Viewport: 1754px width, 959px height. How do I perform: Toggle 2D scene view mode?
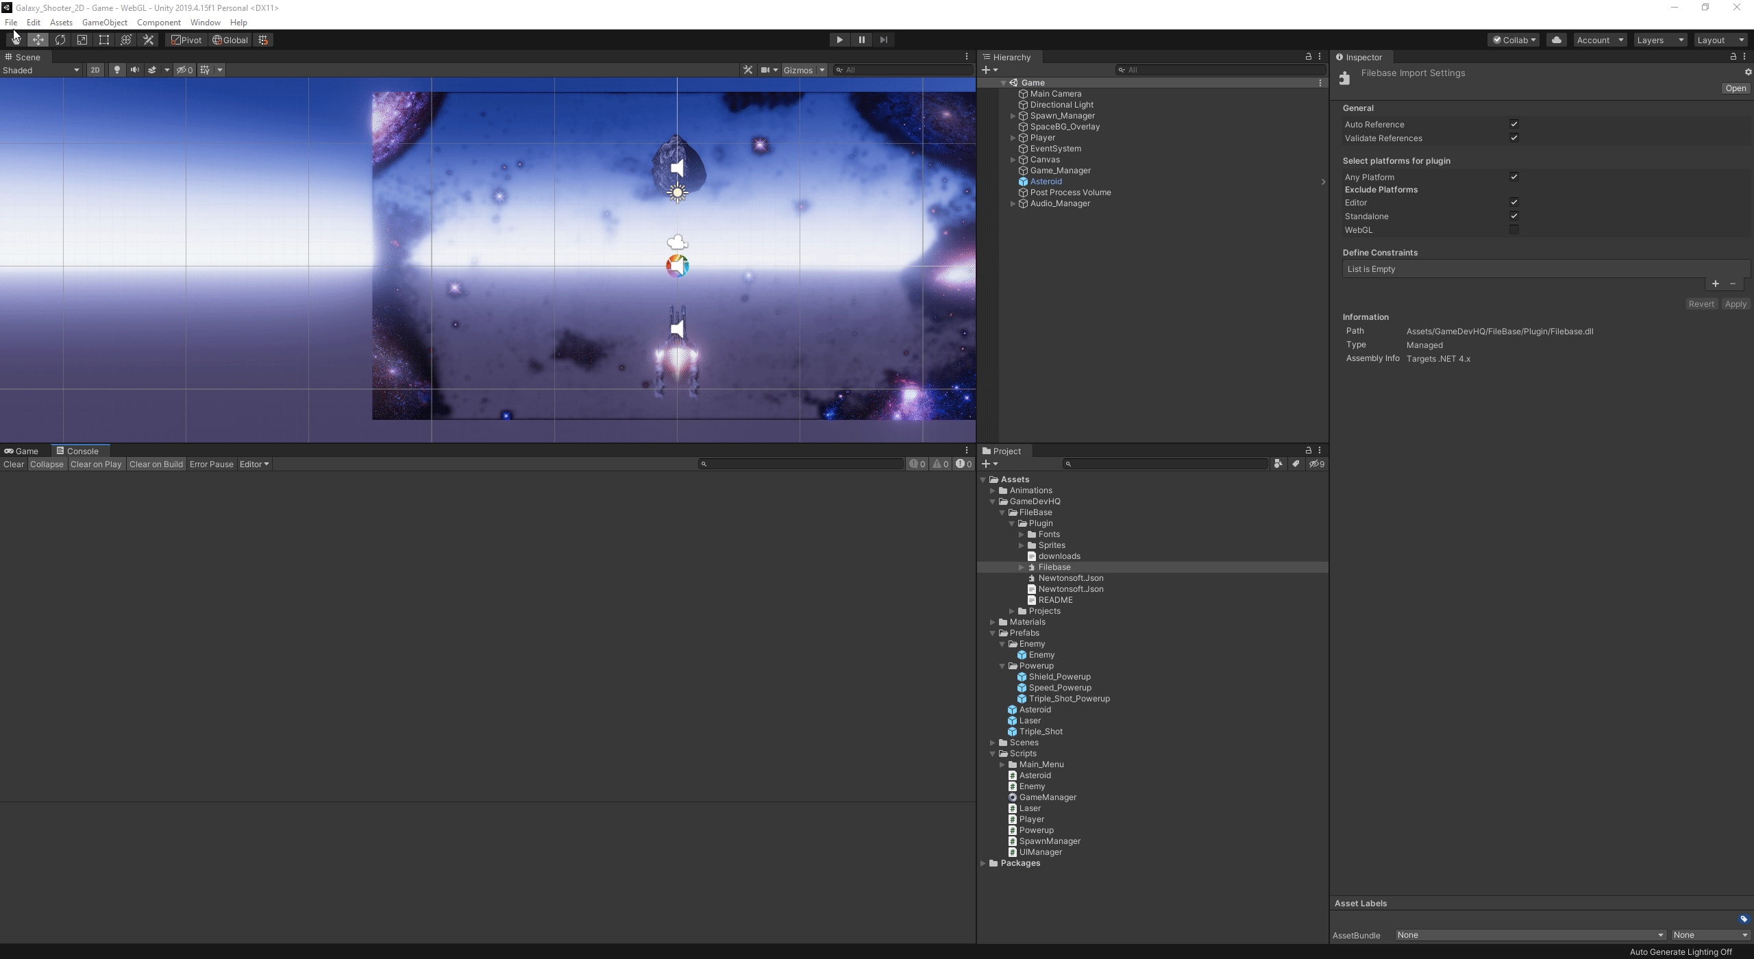(x=95, y=70)
